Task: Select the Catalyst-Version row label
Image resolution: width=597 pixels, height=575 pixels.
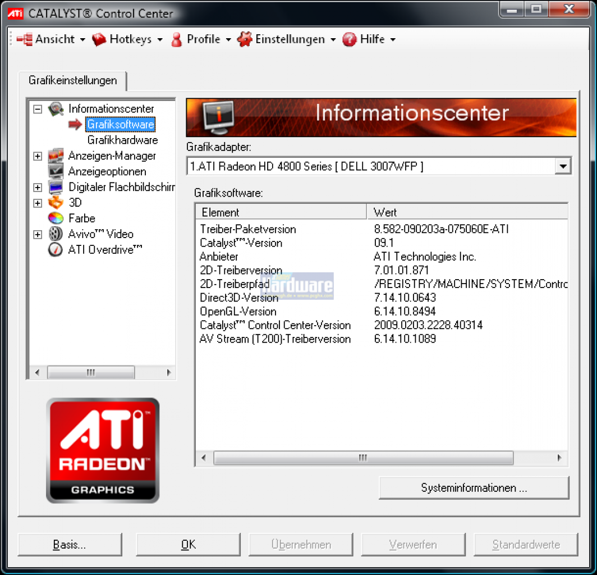Action: [x=241, y=243]
